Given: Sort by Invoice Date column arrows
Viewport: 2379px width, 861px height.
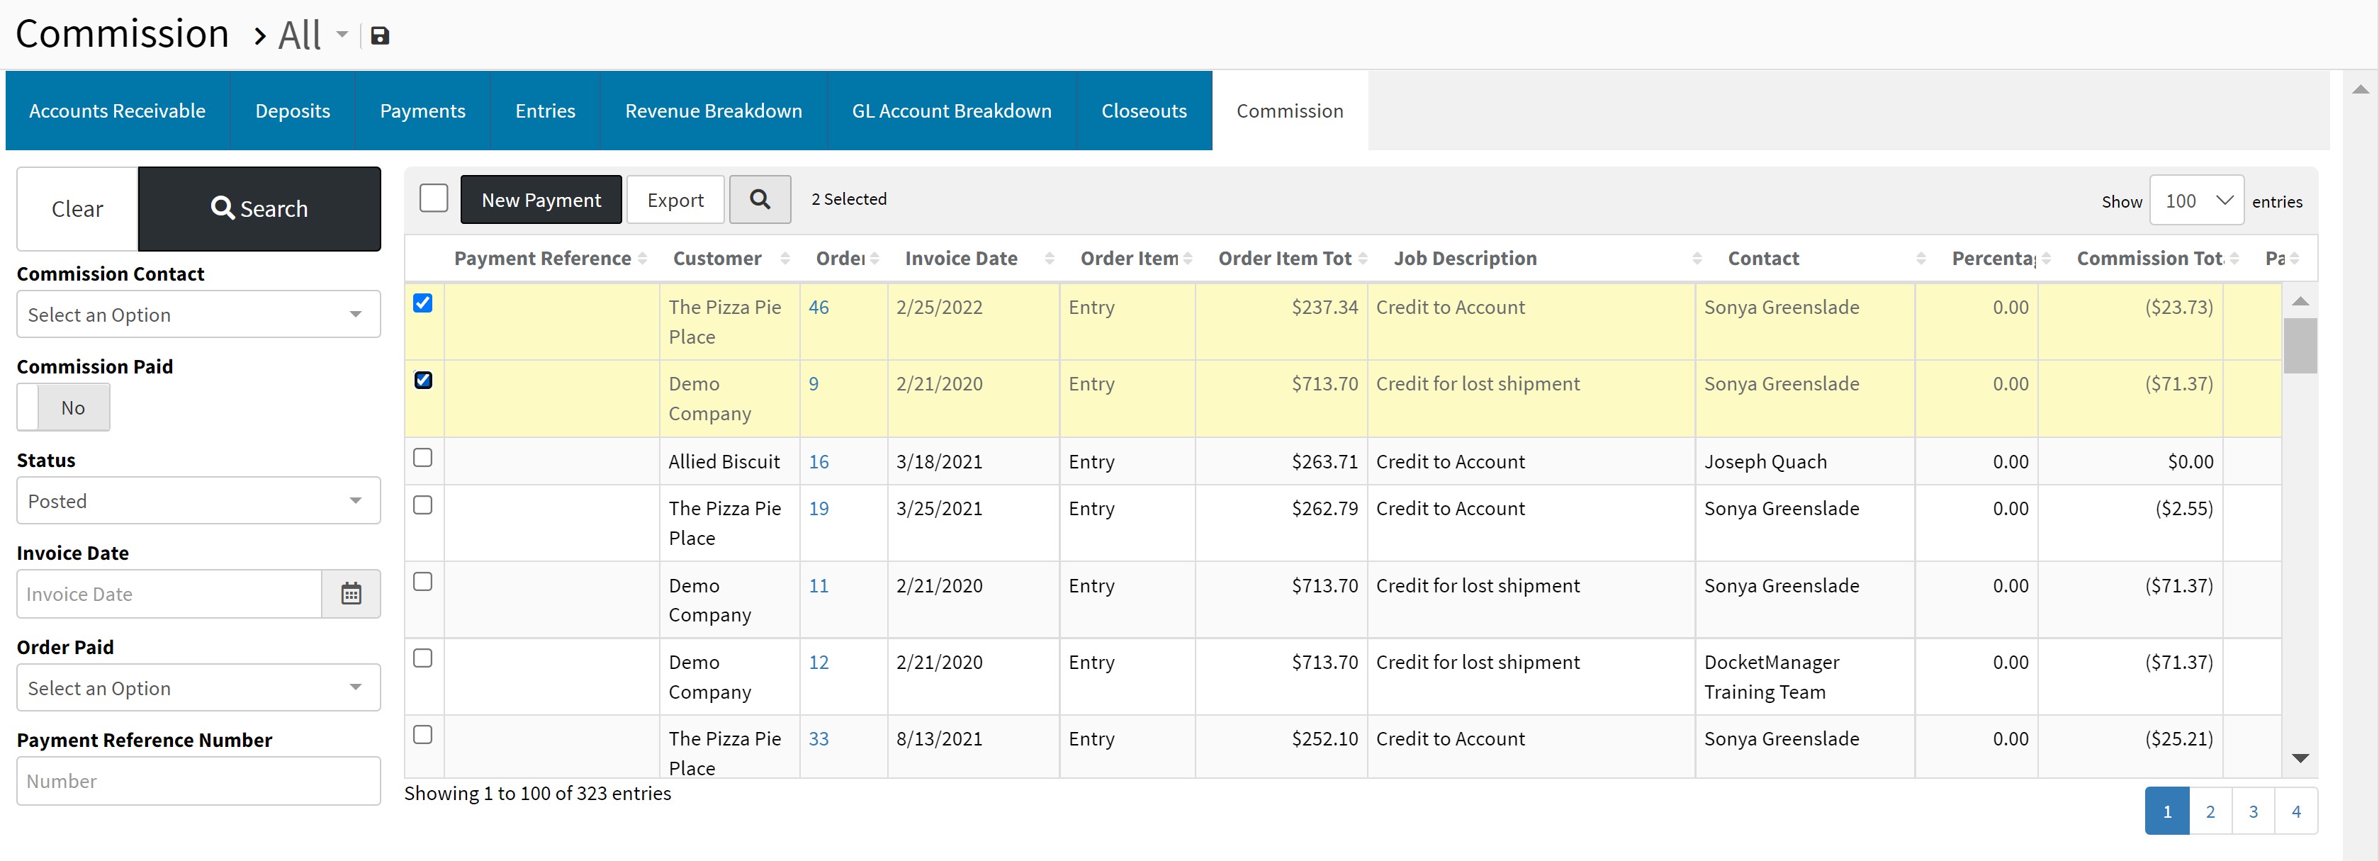Looking at the screenshot, I should point(1049,259).
